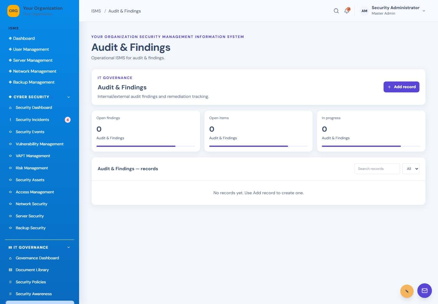Select Server Security in sidebar
Screen dimensions: 438x304
point(30,216)
